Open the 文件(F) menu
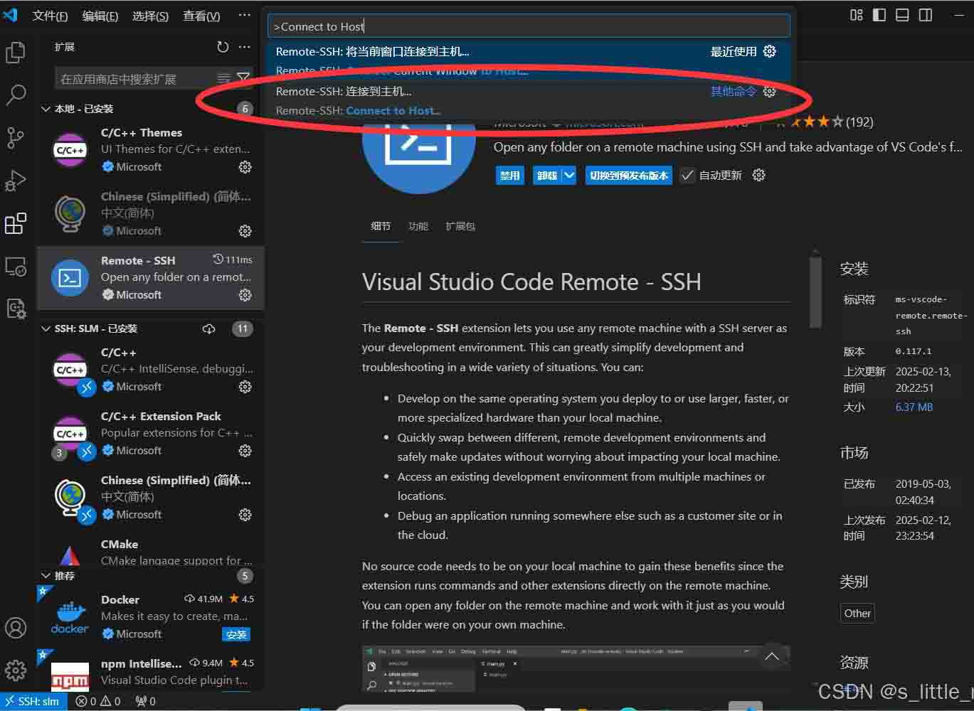Image resolution: width=974 pixels, height=711 pixels. point(50,16)
